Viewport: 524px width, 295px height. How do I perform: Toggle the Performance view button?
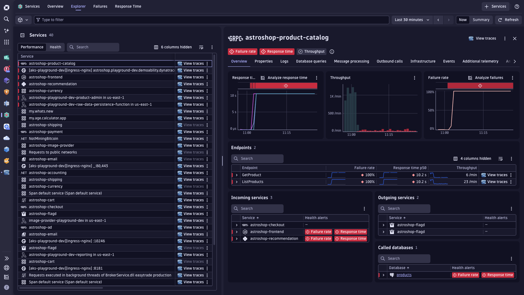(x=32, y=47)
